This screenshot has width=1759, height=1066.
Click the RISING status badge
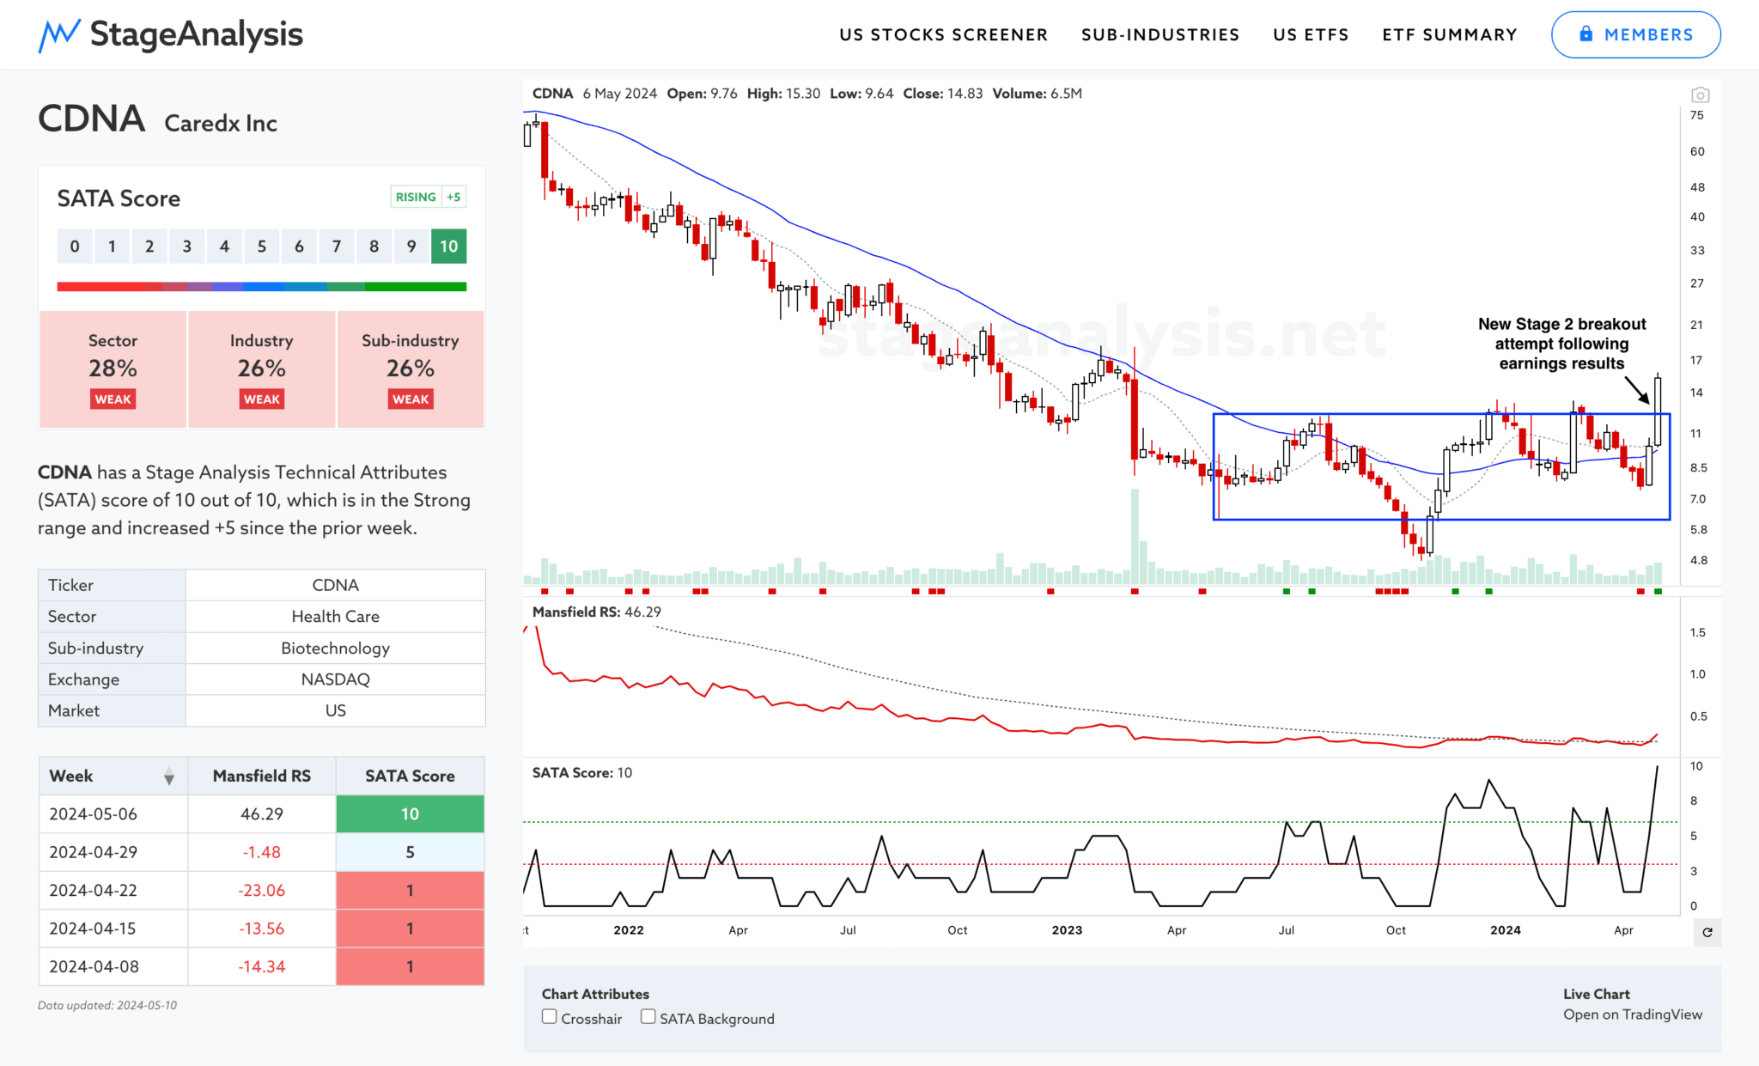click(x=416, y=197)
